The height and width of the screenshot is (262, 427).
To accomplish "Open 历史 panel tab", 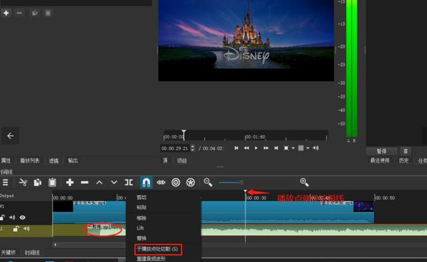I will [404, 160].
